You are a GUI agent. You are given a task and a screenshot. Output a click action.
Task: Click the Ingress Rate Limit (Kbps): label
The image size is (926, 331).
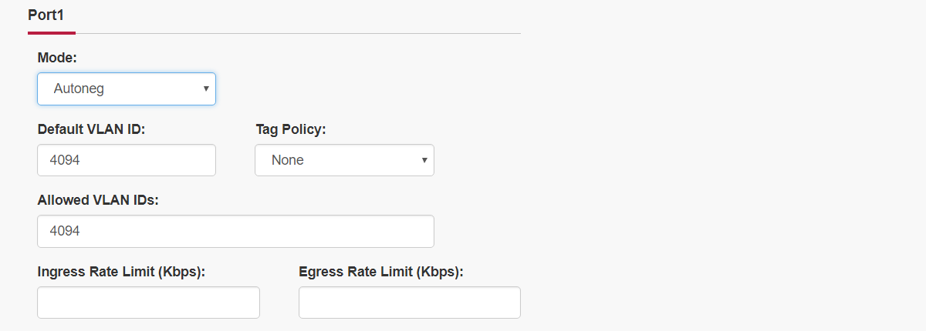click(x=121, y=272)
